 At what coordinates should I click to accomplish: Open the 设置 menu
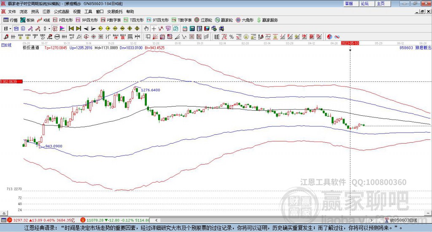coord(77,11)
